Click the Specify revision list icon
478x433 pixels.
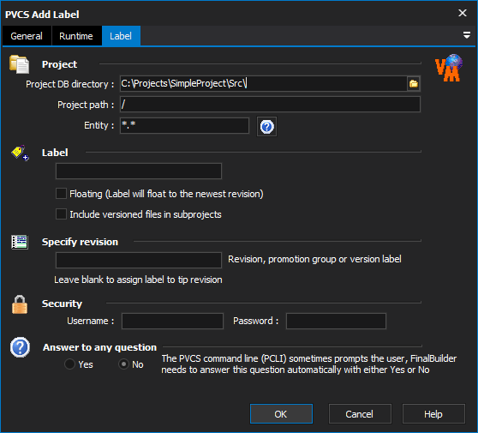click(x=20, y=242)
